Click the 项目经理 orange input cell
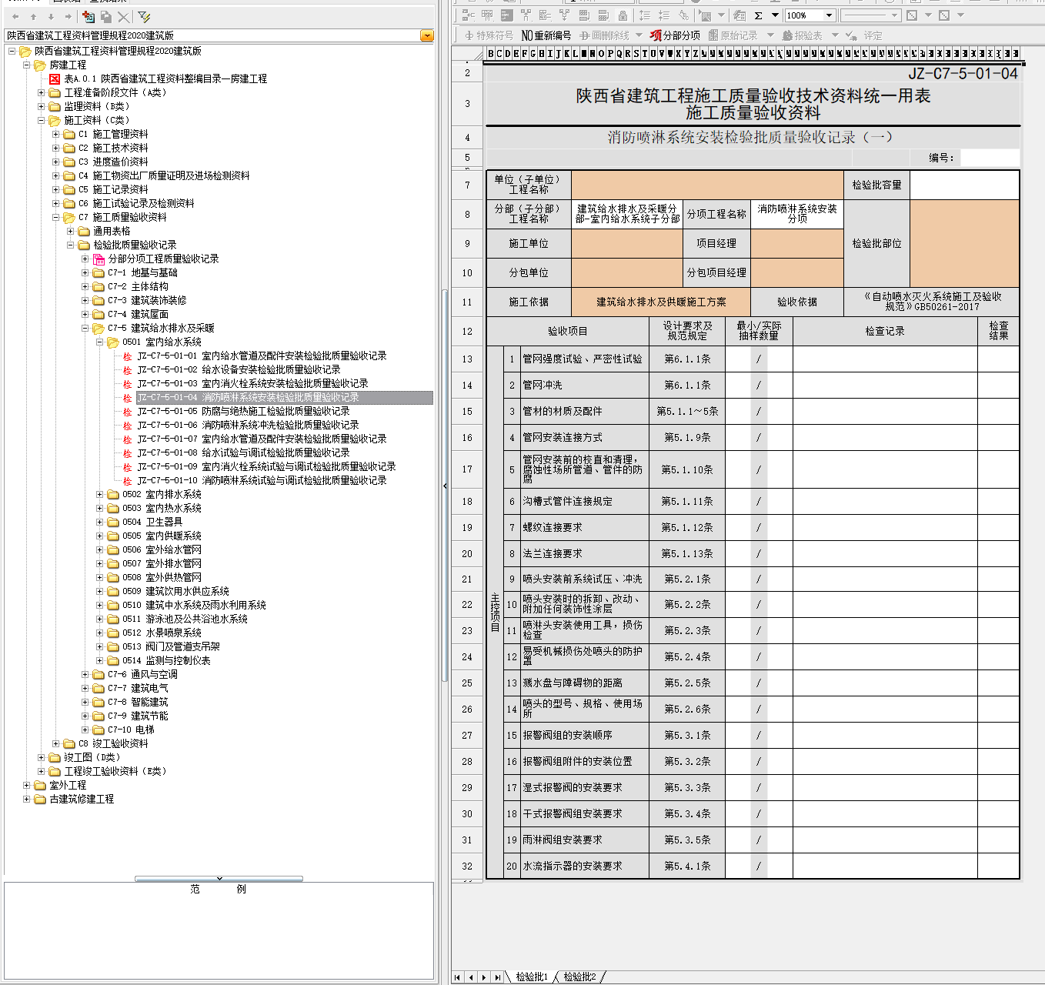This screenshot has width=1045, height=985. (797, 243)
